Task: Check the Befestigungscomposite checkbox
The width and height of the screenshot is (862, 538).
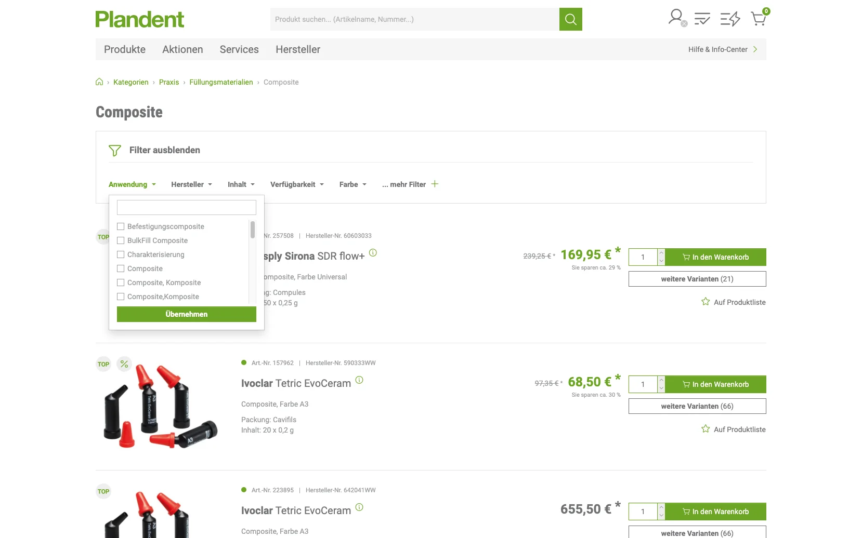Action: click(x=121, y=226)
